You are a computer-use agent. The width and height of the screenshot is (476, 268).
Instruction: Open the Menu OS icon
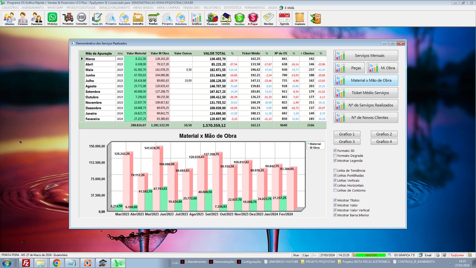click(97, 18)
